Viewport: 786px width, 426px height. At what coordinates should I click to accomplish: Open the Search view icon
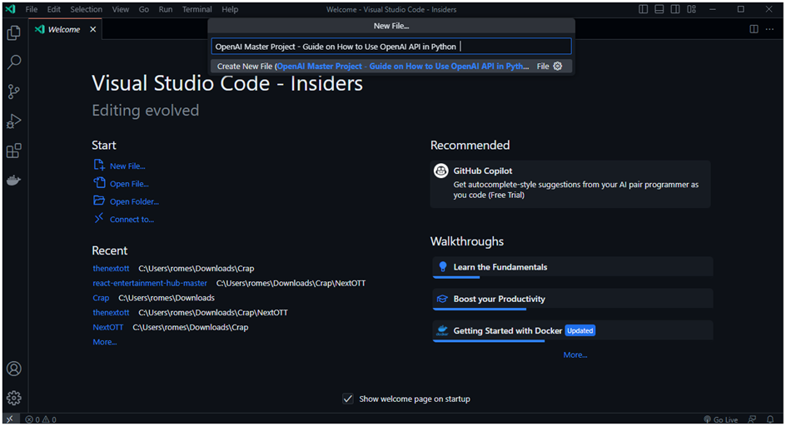click(x=14, y=62)
